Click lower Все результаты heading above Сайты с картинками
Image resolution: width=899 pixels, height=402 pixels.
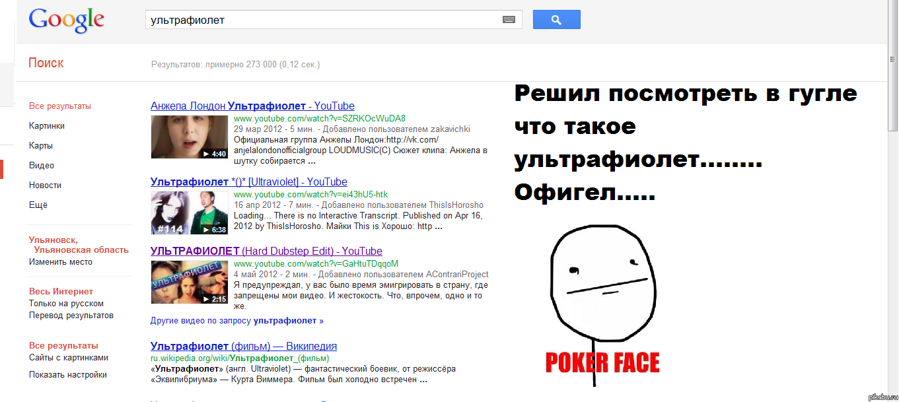[63, 346]
